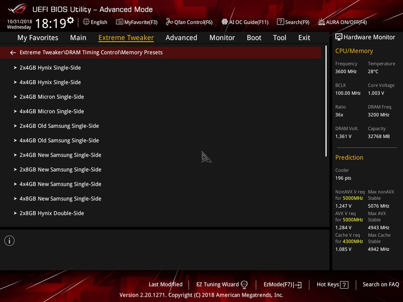This screenshot has width=403, height=302.
Task: Switch to EzMode(F7)
Action: [x=282, y=284]
